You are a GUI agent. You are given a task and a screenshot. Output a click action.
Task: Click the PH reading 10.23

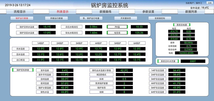tap(139, 27)
